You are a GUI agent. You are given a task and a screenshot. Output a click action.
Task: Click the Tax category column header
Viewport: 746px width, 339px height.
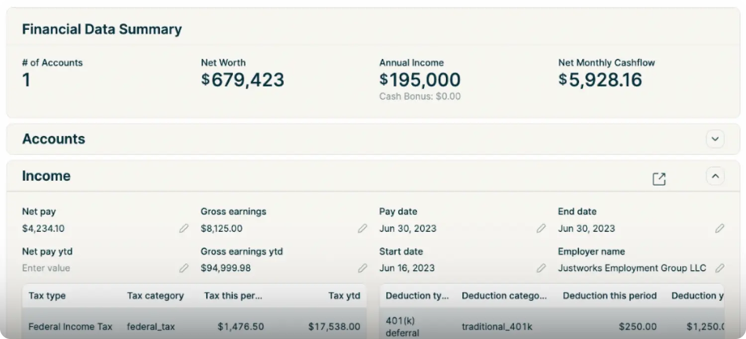pos(155,296)
